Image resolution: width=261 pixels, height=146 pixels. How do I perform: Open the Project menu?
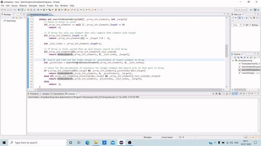50,6
